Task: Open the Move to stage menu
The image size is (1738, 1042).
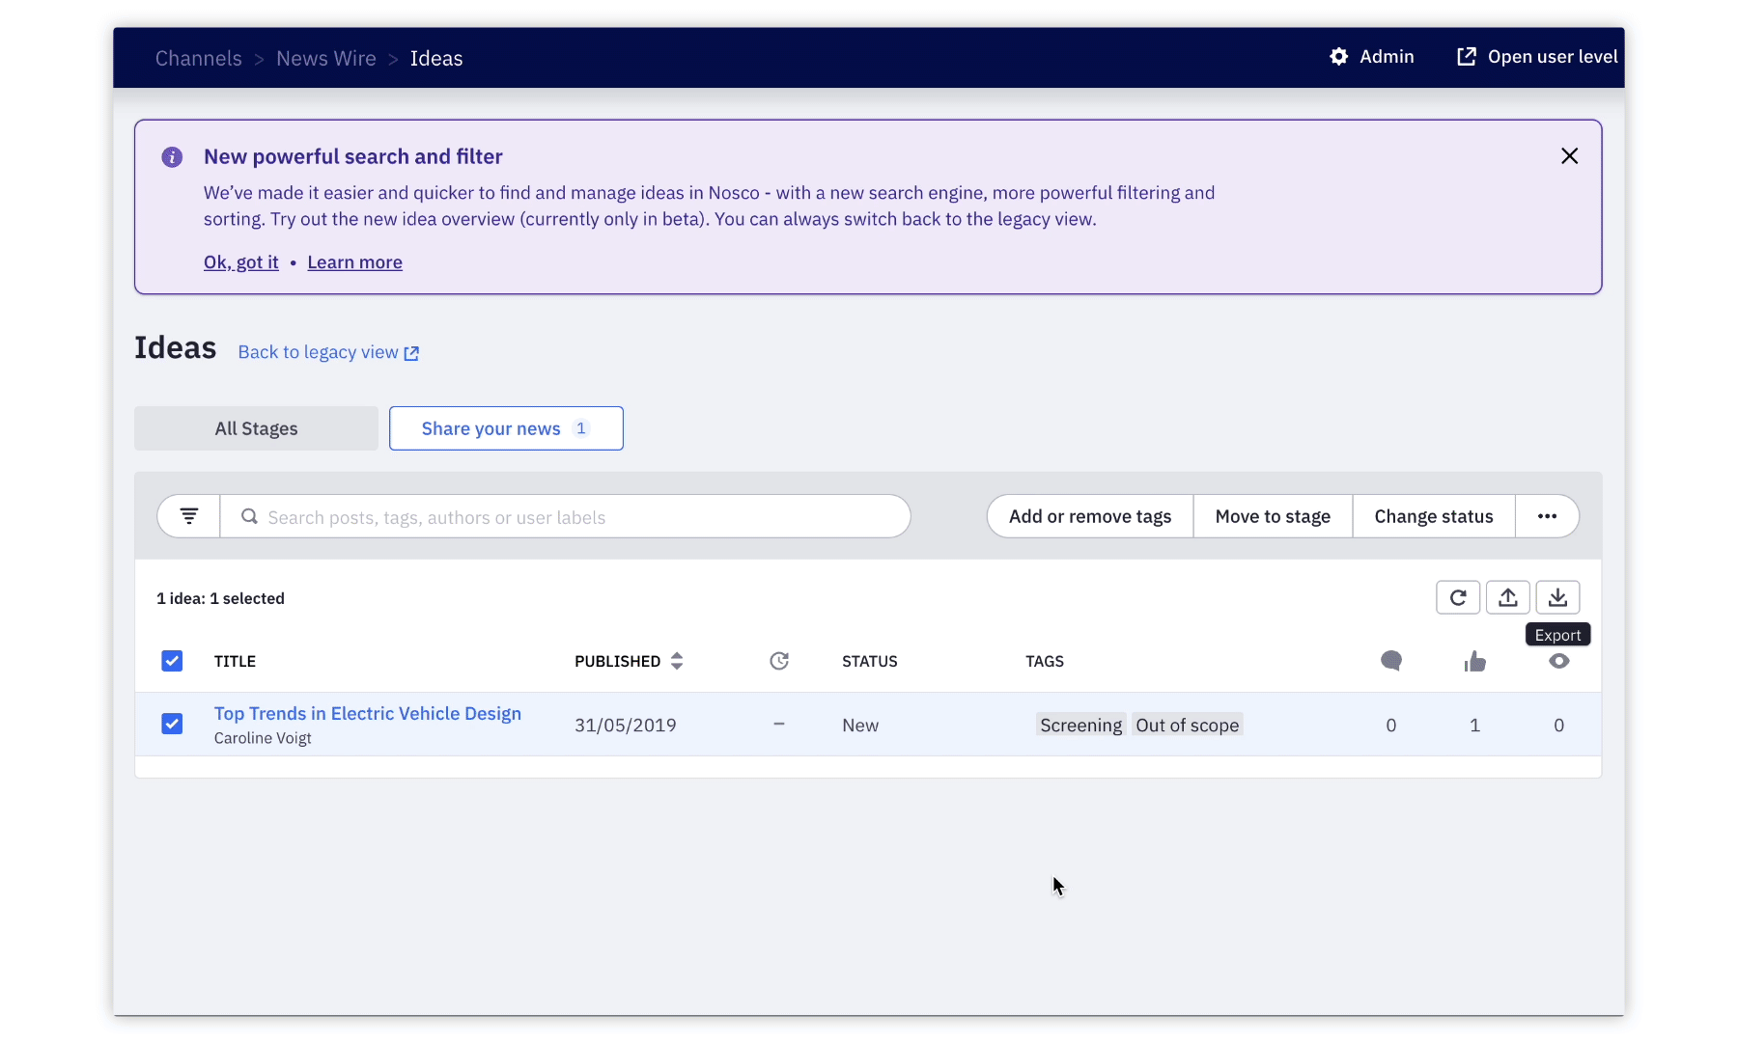Action: coord(1273,516)
